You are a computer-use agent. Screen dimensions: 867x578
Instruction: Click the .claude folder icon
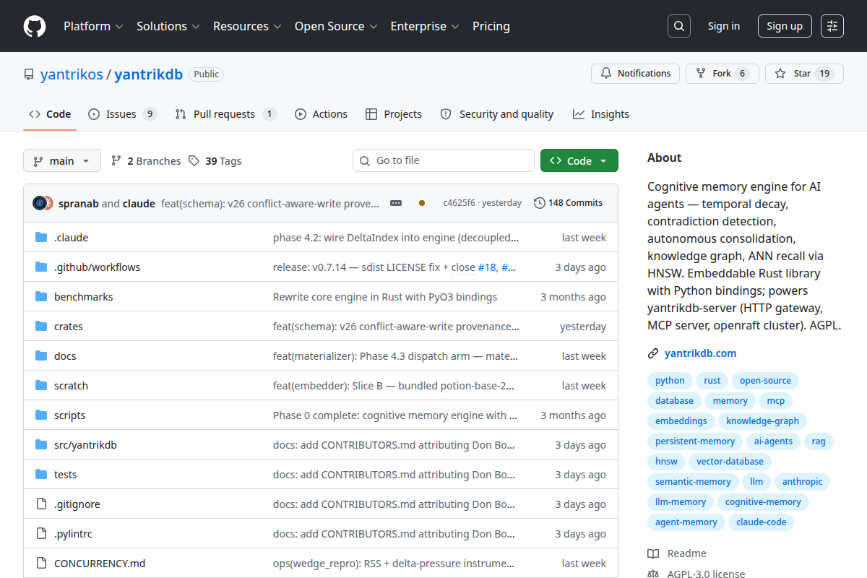click(41, 238)
